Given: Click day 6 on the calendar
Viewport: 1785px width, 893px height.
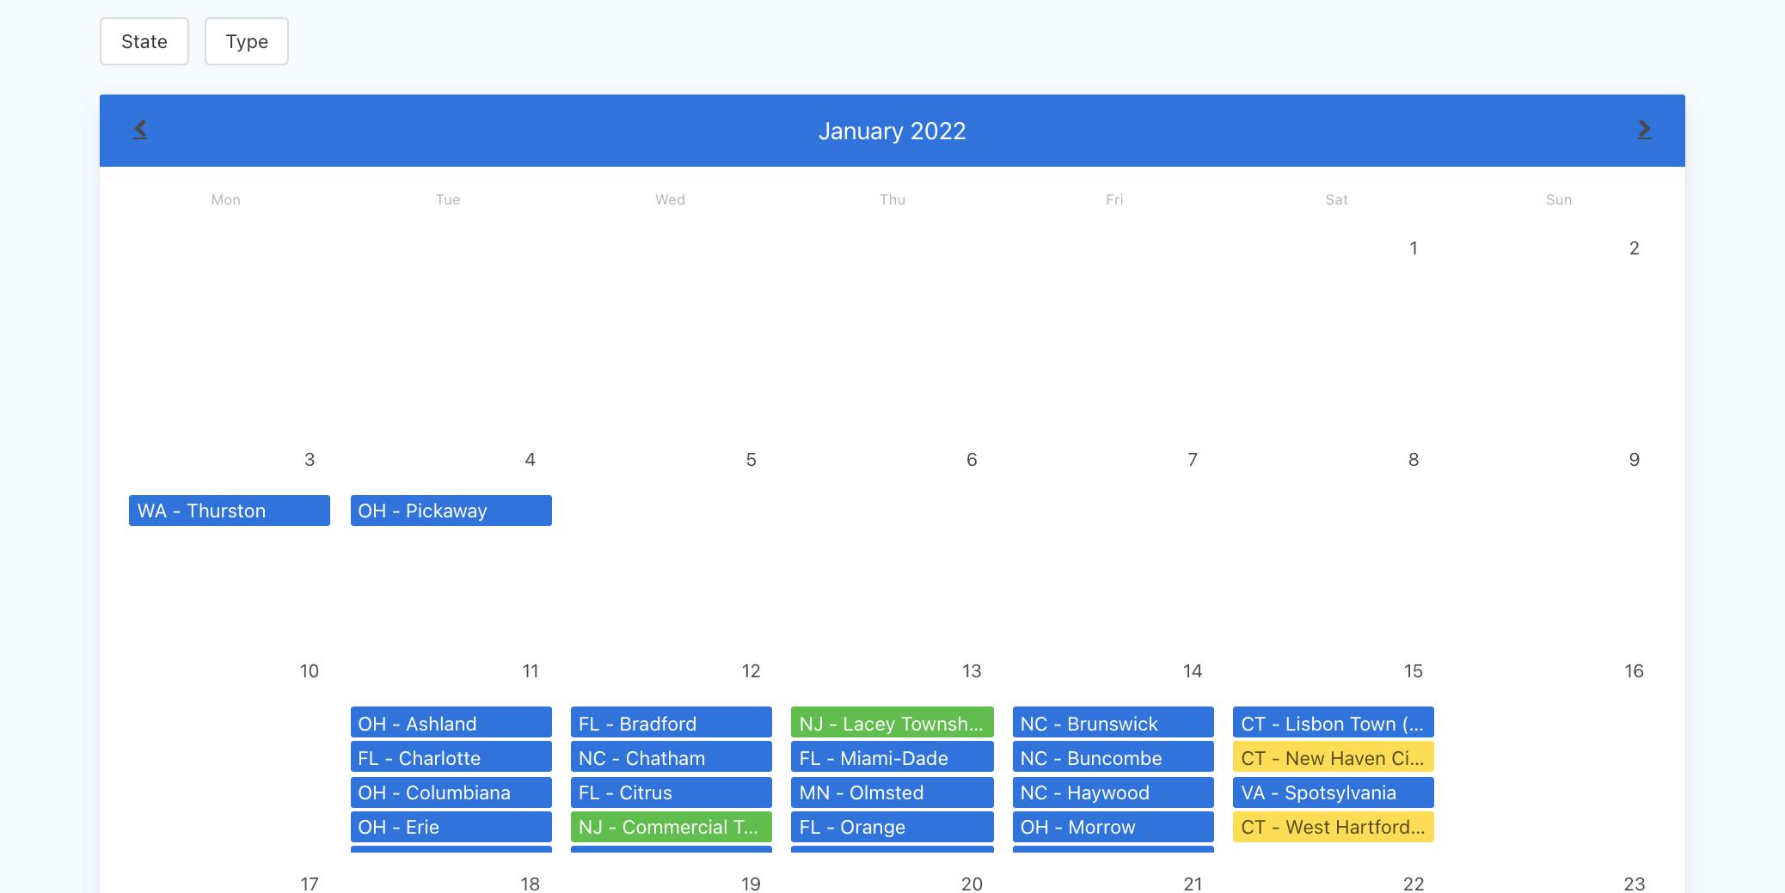Looking at the screenshot, I should point(972,460).
